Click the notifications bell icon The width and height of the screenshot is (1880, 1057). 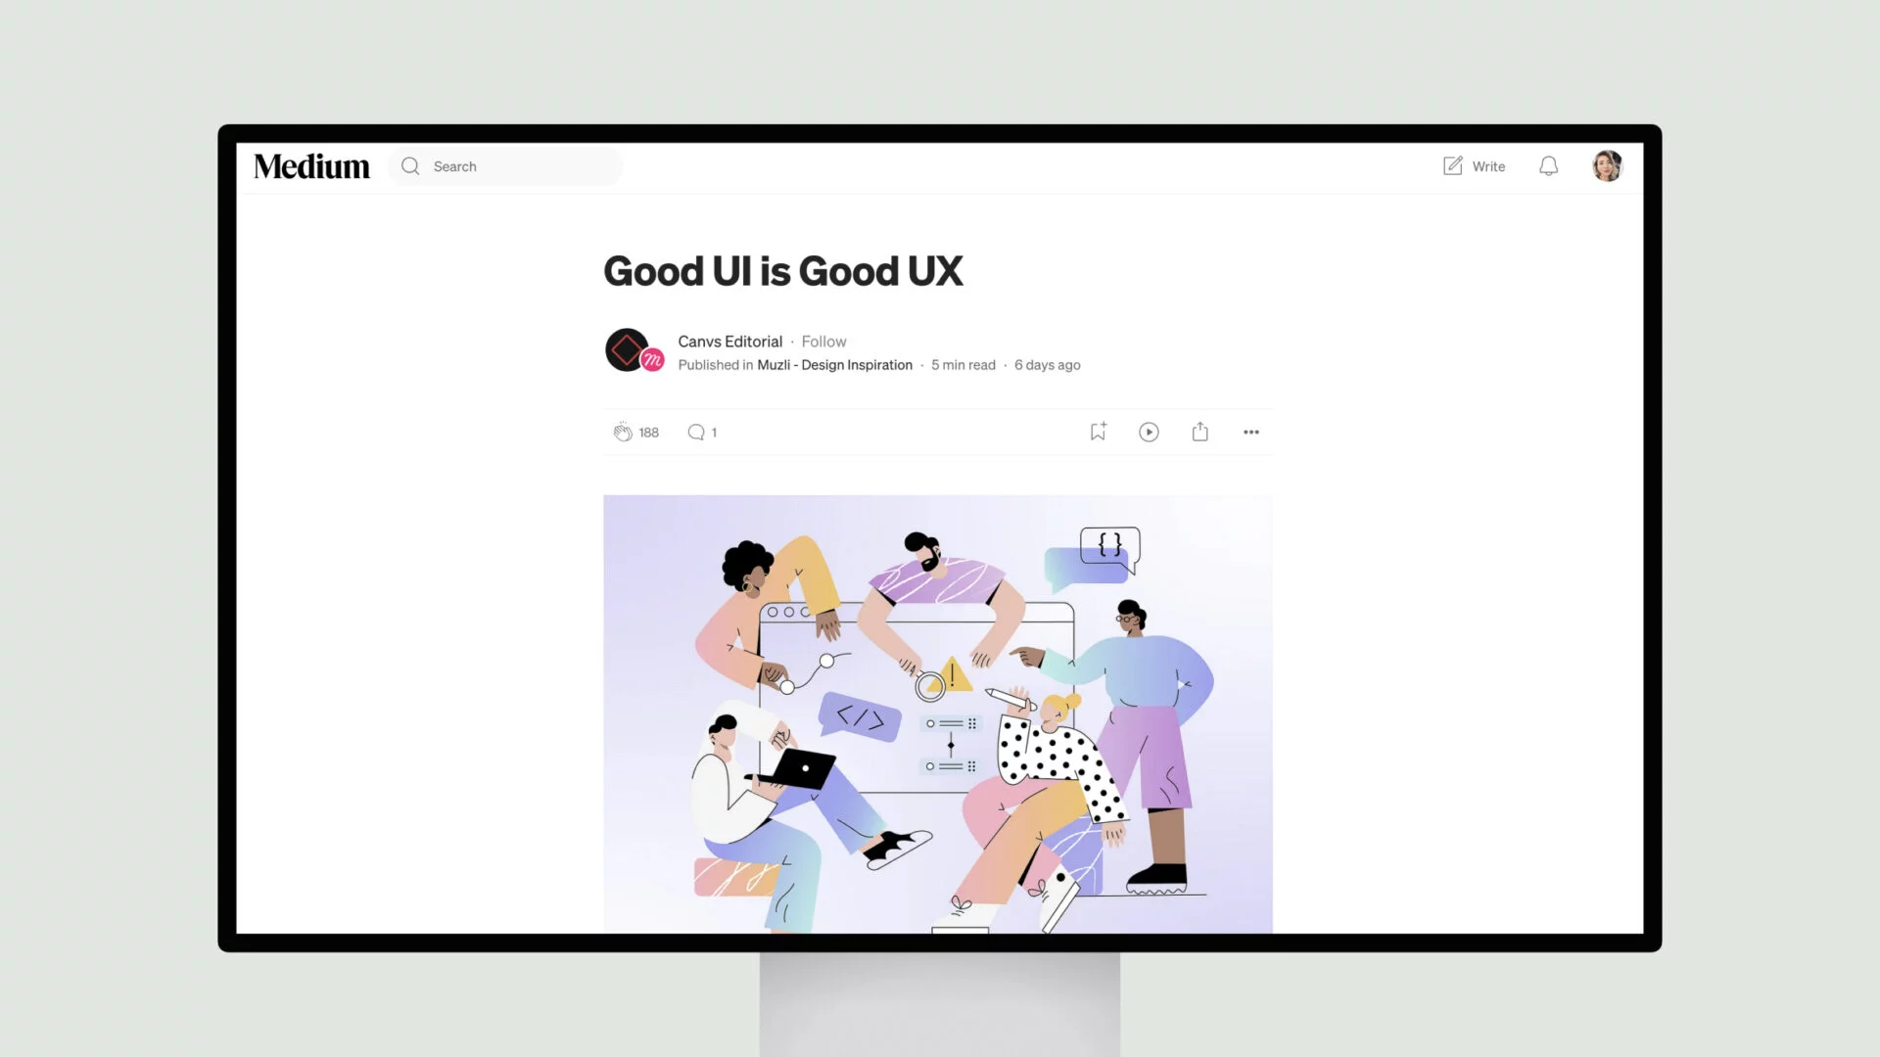(x=1548, y=165)
